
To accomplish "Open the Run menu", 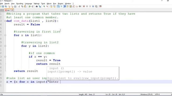I will coord(55,3).
